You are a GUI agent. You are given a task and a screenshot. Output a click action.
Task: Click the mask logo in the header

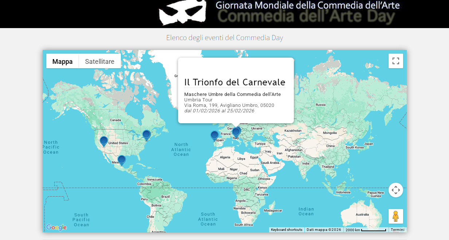(182, 13)
